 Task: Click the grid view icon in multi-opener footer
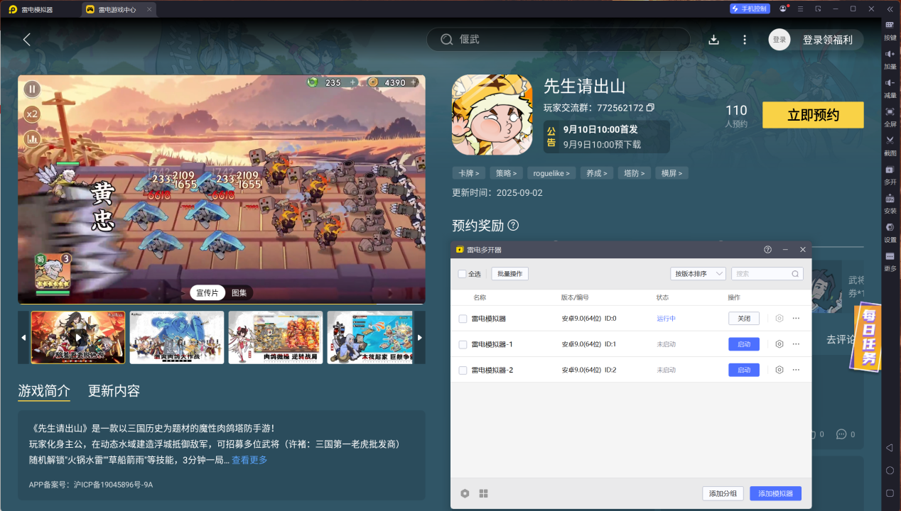pyautogui.click(x=483, y=493)
